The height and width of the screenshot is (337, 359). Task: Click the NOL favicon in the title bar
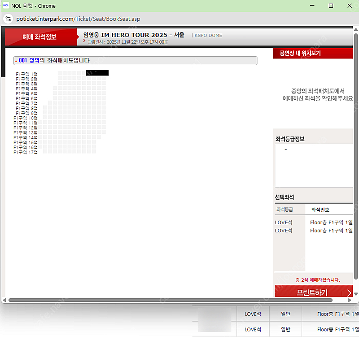click(x=6, y=5)
